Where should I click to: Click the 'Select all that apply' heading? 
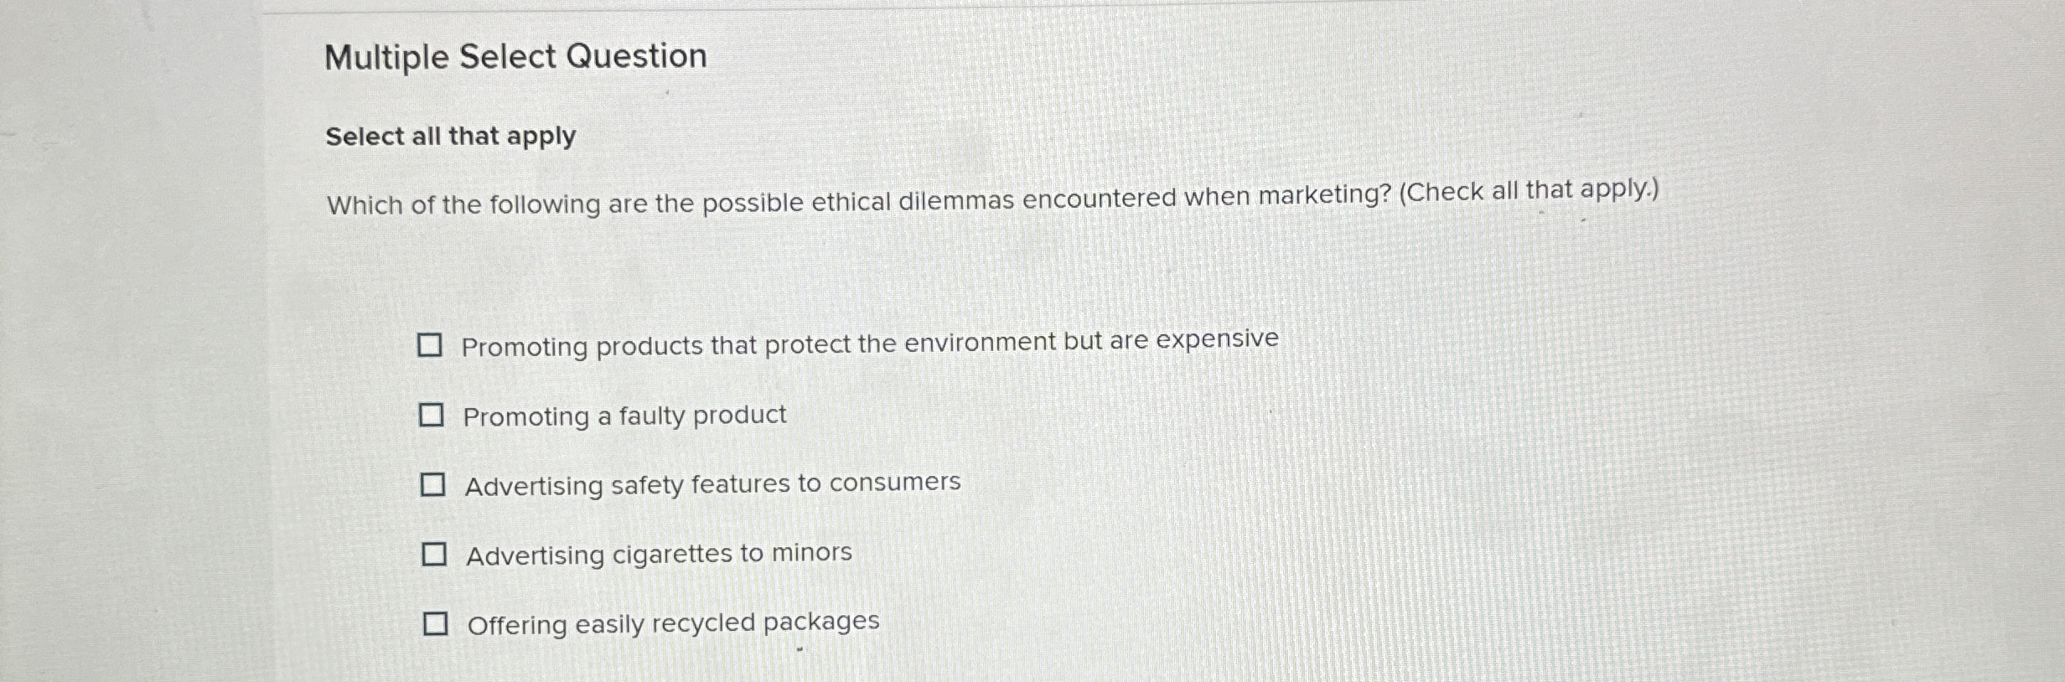coord(450,137)
